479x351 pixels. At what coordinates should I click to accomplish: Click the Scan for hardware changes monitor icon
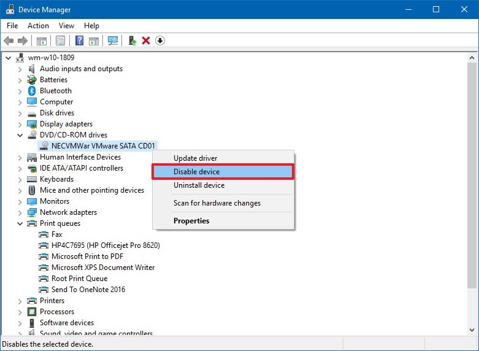pyautogui.click(x=113, y=40)
